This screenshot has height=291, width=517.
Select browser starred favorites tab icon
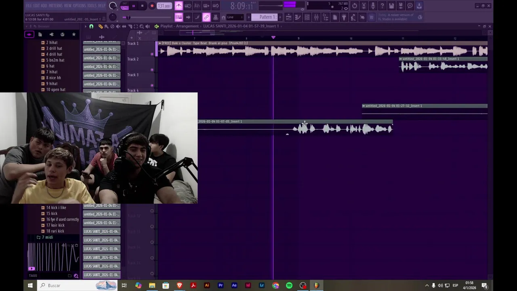click(x=74, y=34)
